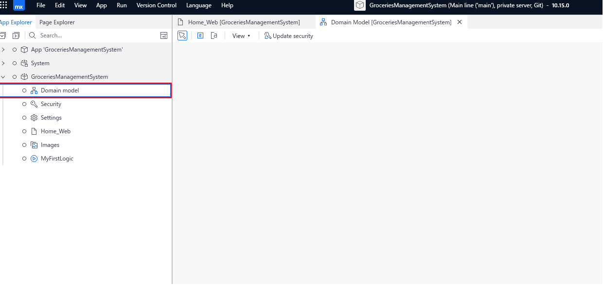604x285 pixels.
Task: Click the MyFirstLogic microflow icon
Action: (x=34, y=158)
